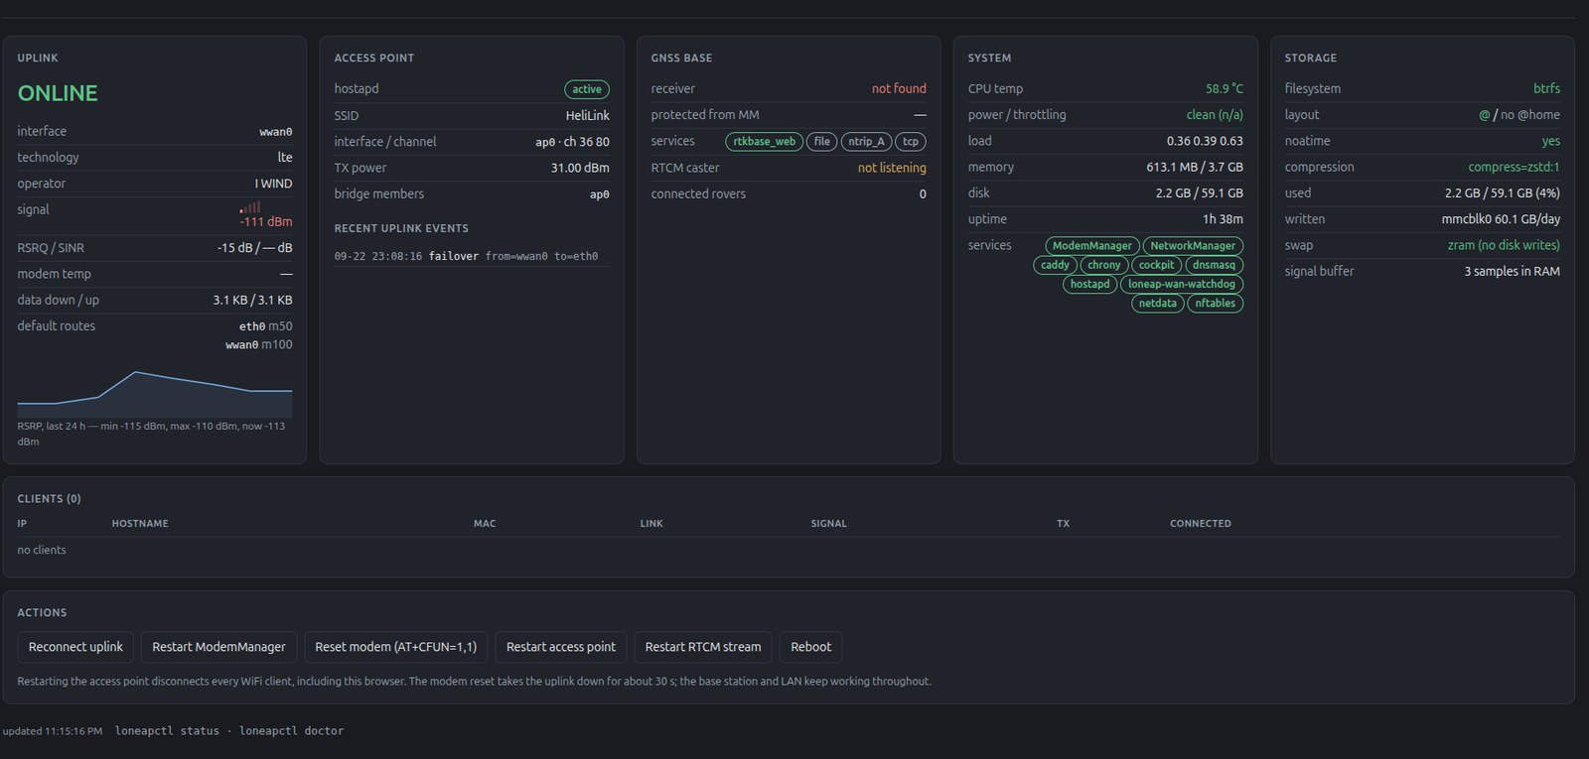Click the ModemManager service pill in System

coord(1092,246)
